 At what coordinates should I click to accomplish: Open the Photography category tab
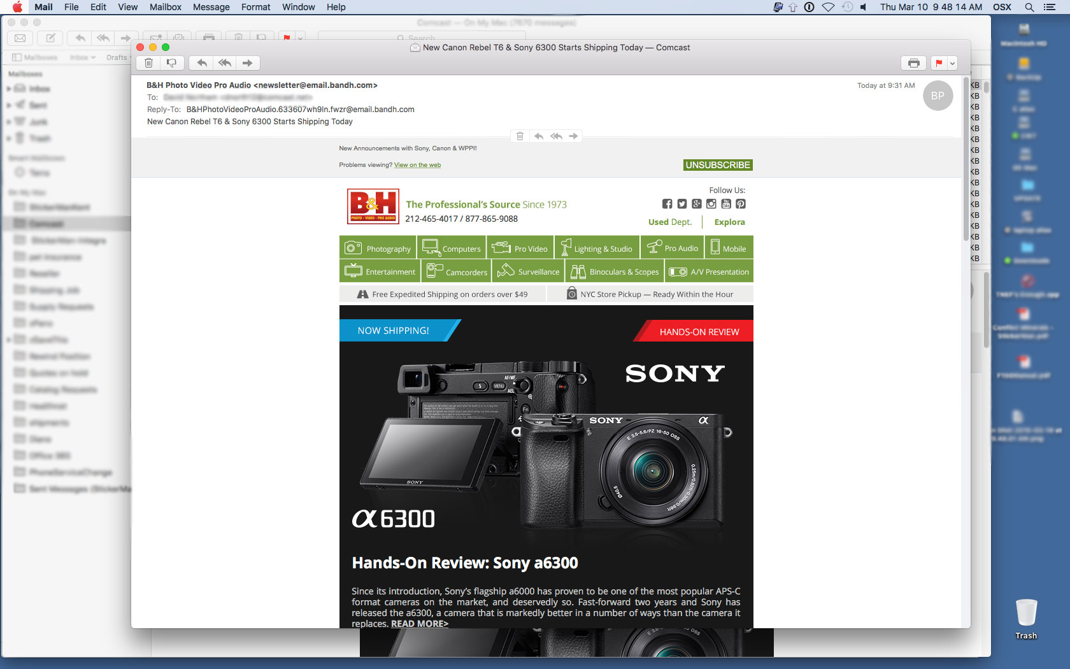click(x=378, y=248)
